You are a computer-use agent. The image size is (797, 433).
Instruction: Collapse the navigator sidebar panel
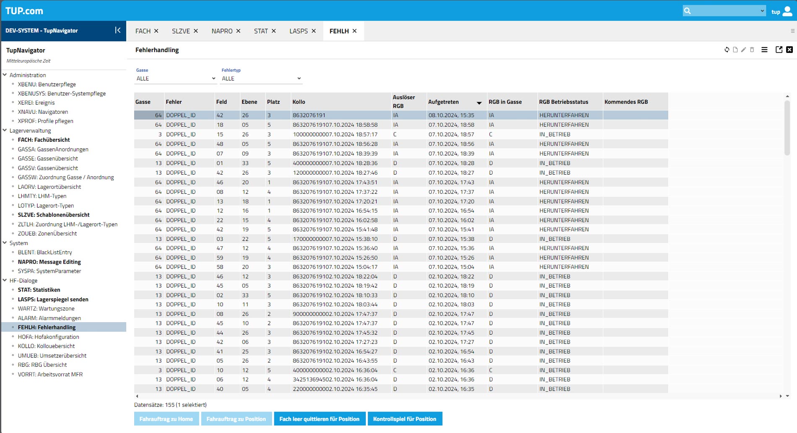tap(117, 30)
